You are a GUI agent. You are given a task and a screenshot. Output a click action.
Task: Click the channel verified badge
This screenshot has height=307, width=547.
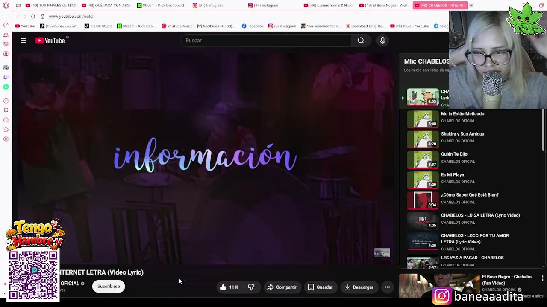click(82, 284)
